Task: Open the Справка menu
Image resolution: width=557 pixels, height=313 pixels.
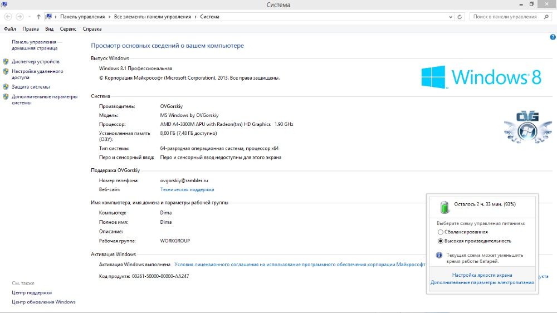Action: click(92, 29)
